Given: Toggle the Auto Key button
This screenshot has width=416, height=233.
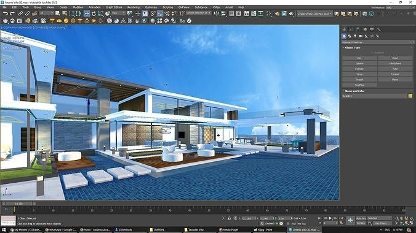Looking at the screenshot, I should [361, 218].
